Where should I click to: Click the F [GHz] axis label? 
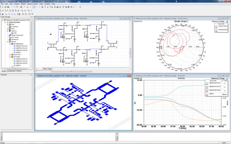(182, 128)
